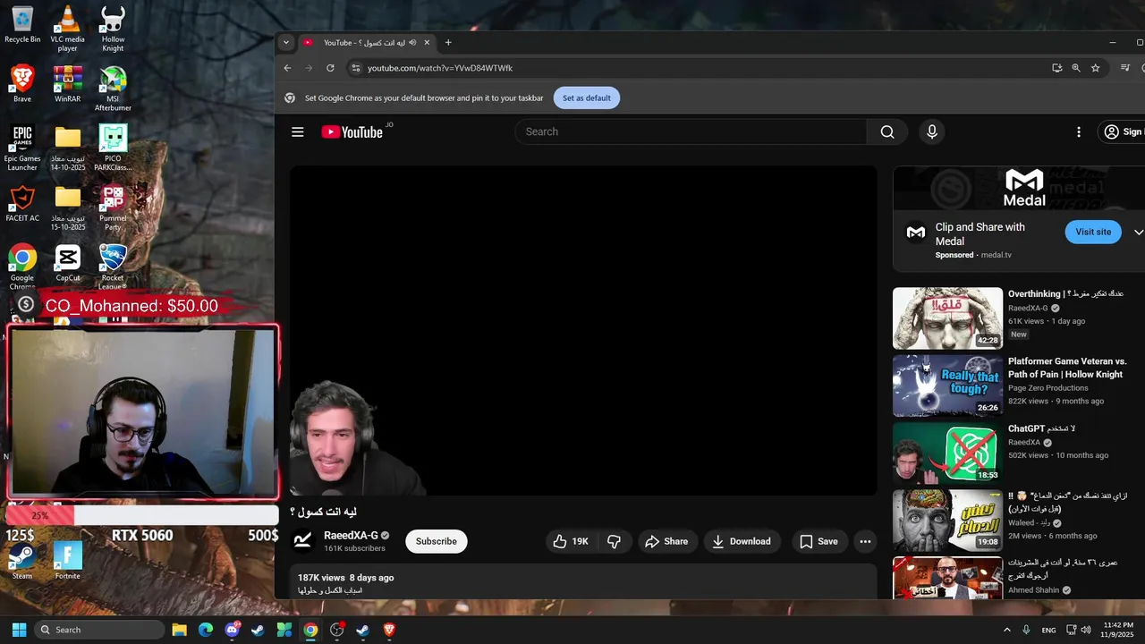
Task: Open Path of Pain Hollow Knight thumbnail
Action: (x=947, y=386)
